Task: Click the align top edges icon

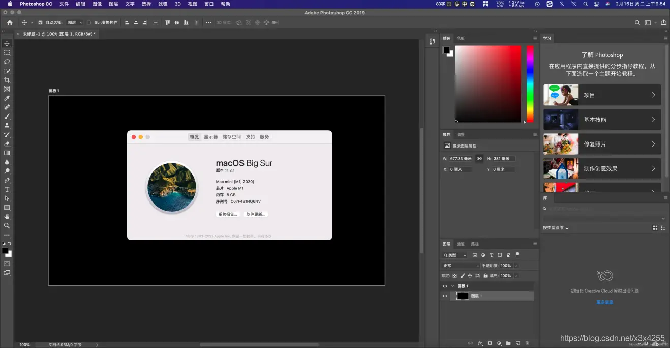Action: click(167, 23)
